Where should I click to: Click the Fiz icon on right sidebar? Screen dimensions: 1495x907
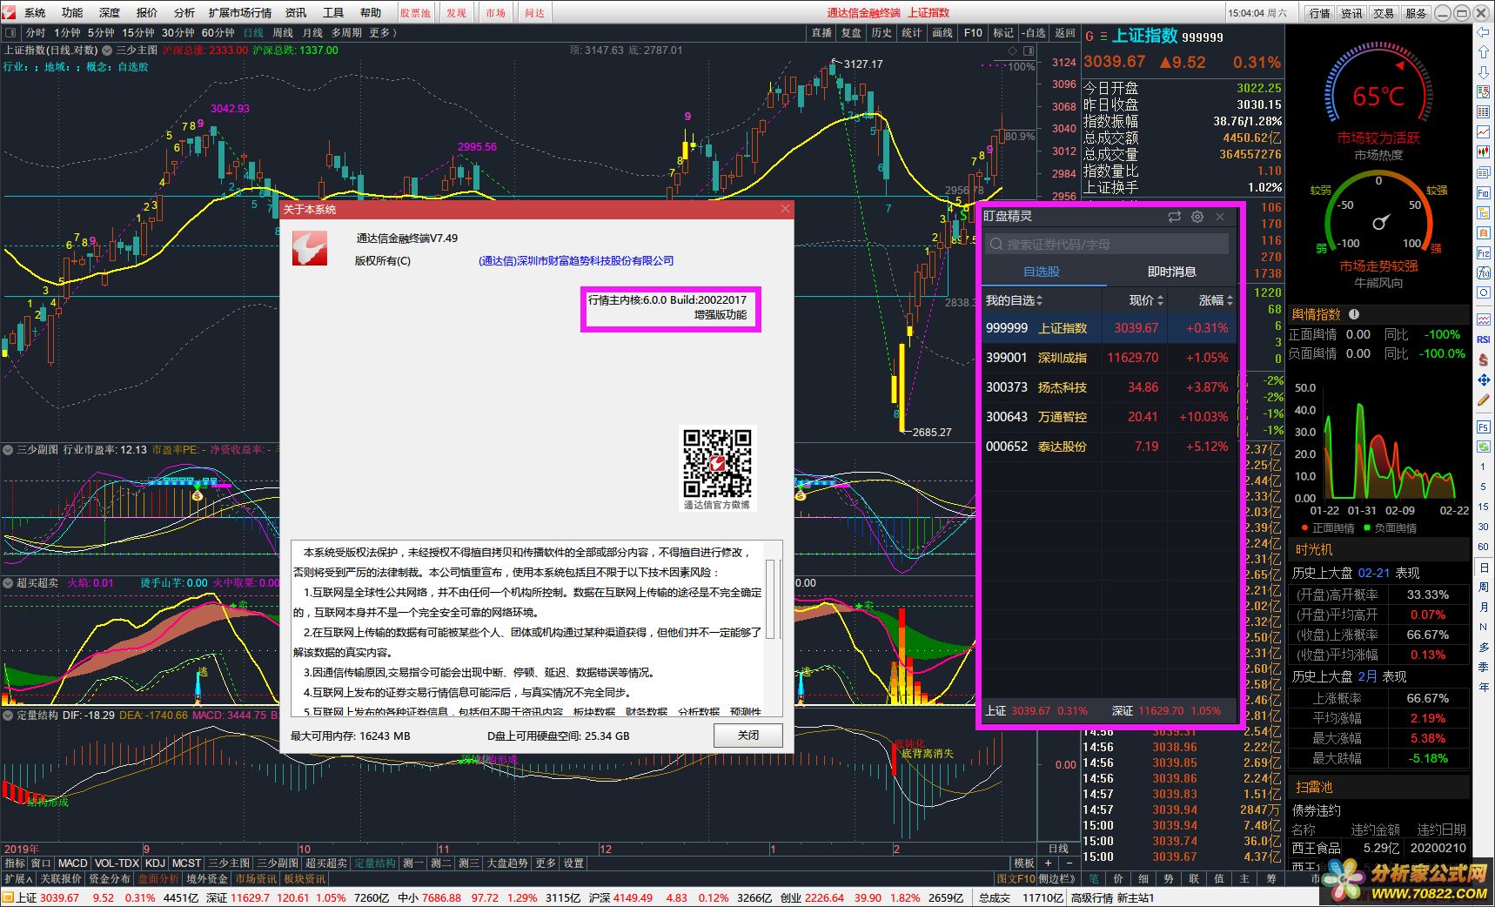[x=1484, y=252]
